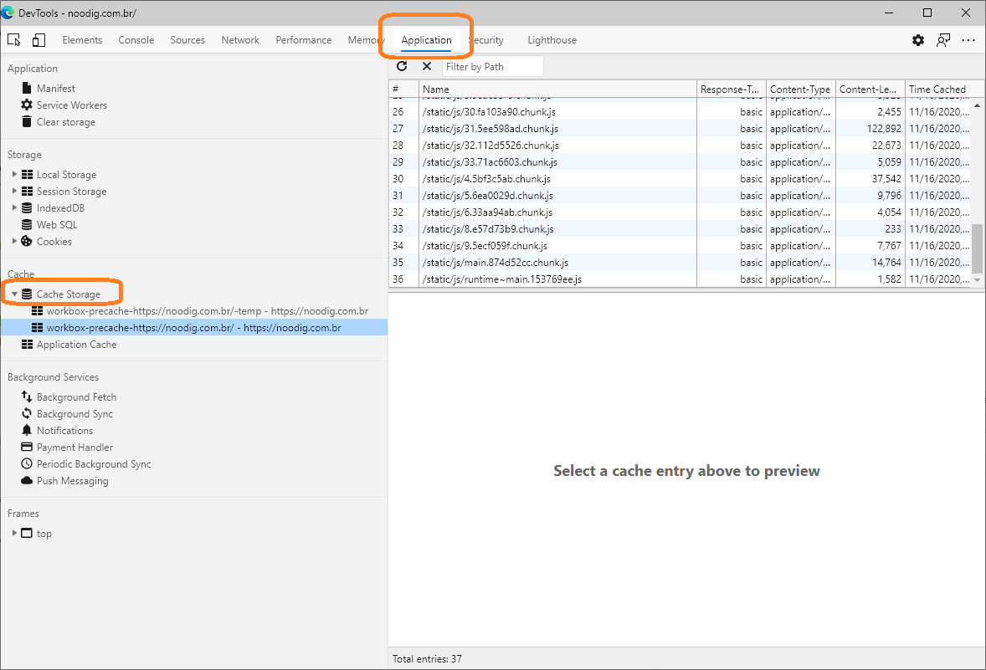Click the Cache Storage database icon
Viewport: 986px width, 670px height.
click(x=27, y=294)
